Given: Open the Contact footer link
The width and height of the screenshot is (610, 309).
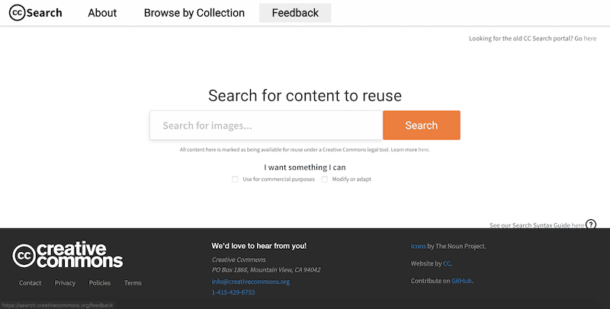Looking at the screenshot, I should tap(30, 283).
